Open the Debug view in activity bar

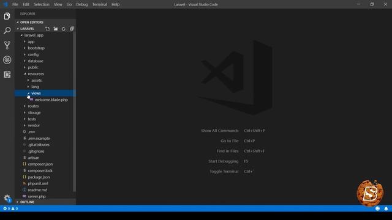pos(7,60)
